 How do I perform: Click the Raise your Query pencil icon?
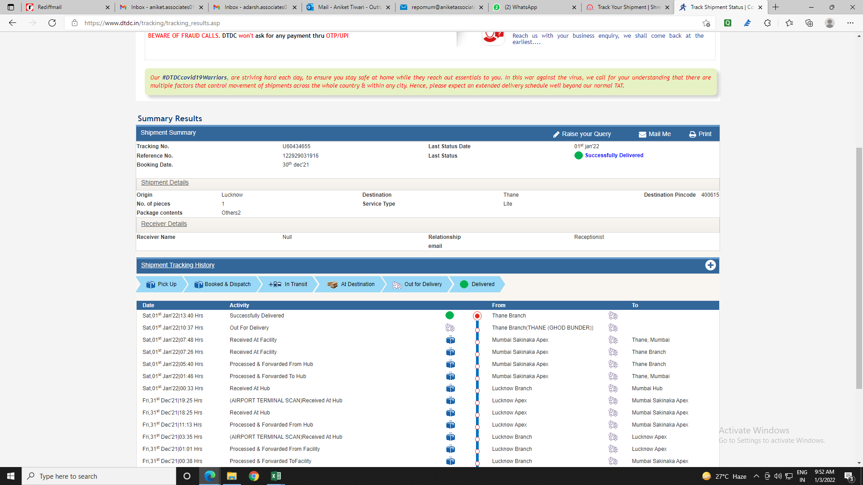pyautogui.click(x=556, y=134)
